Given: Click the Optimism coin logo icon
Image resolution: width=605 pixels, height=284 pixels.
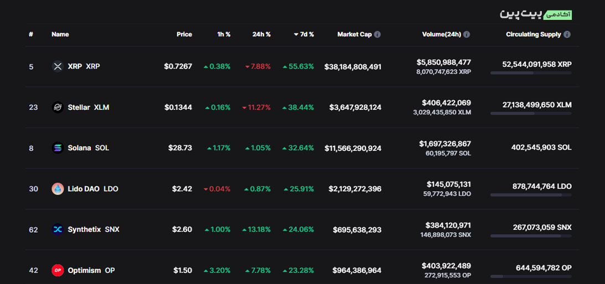Looking at the screenshot, I should (58, 271).
